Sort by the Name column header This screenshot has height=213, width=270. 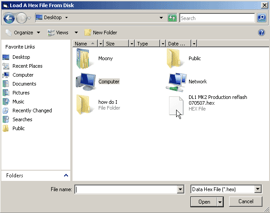click(x=85, y=44)
